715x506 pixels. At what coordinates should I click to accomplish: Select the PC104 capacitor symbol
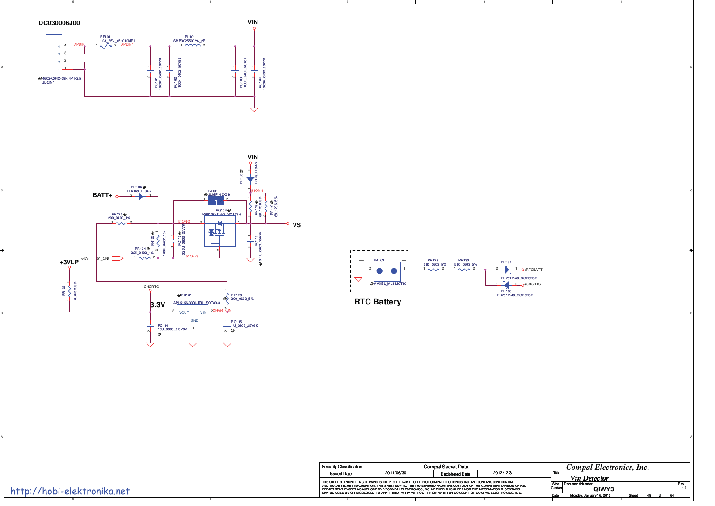[254, 71]
